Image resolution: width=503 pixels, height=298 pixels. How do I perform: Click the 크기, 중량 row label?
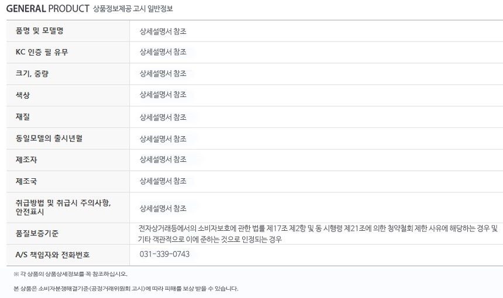pos(36,74)
